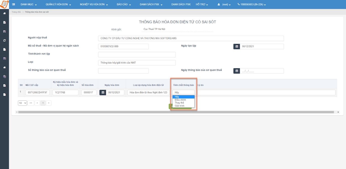Click the Trang chủ breadcrumb link
Viewport: 346px width, 169px height.
16,12
